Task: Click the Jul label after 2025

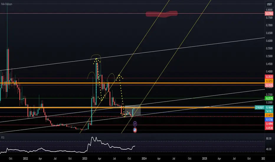Action: tap(234, 158)
